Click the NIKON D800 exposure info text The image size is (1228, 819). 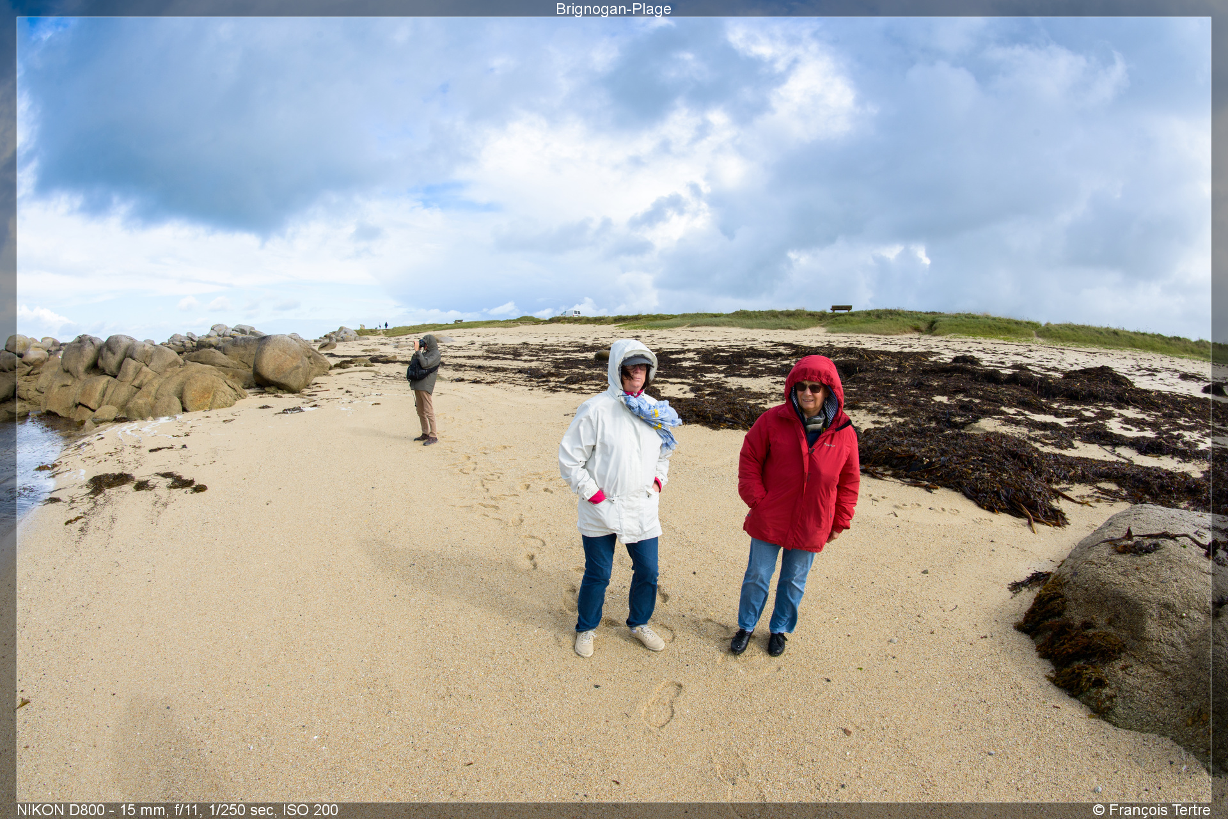coord(177,810)
